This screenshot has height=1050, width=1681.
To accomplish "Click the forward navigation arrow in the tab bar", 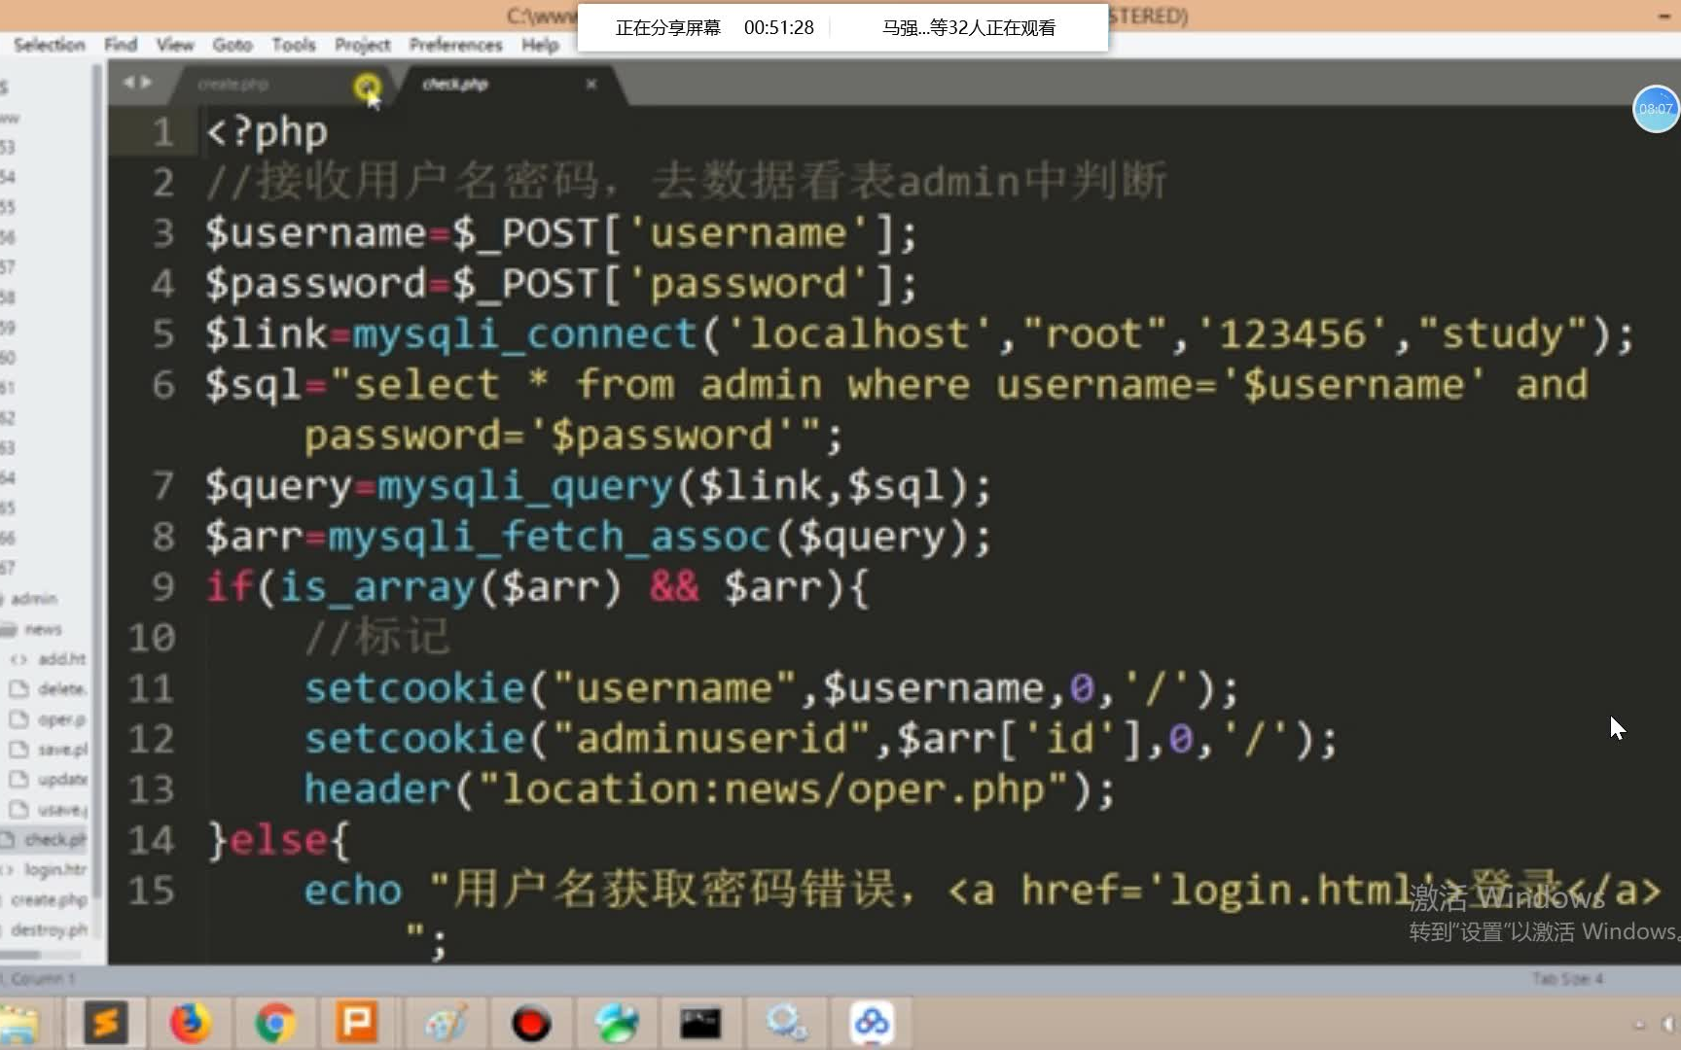I will click(x=146, y=82).
